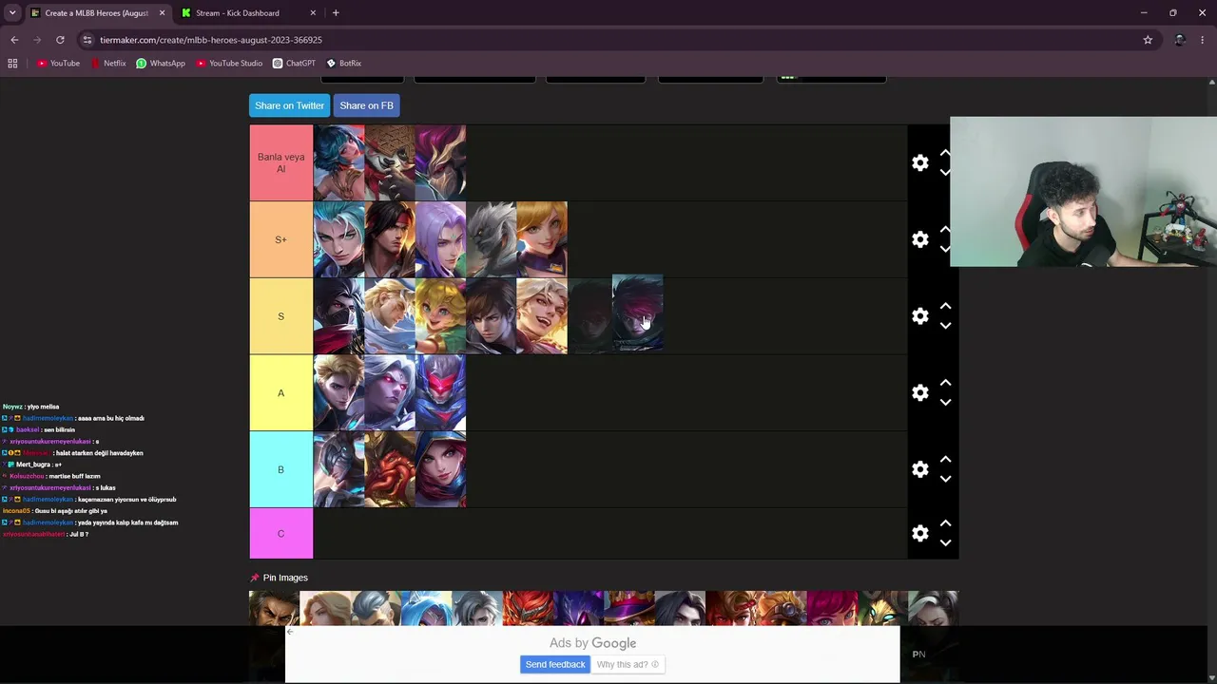View site information icon beside the URL
The height and width of the screenshot is (684, 1217).
click(x=87, y=40)
